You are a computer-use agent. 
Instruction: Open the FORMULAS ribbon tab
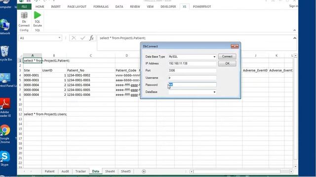point(101,6)
